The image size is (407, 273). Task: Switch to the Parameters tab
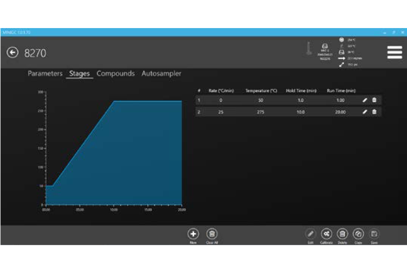(x=45, y=74)
